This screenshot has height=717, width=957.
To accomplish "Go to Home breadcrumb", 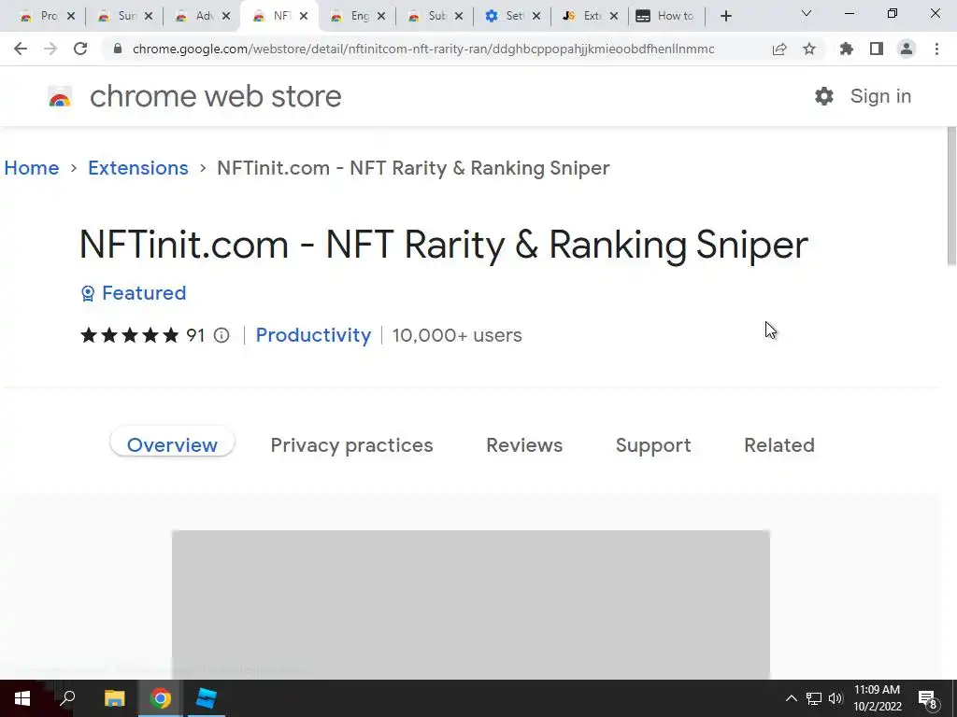I will pos(32,168).
